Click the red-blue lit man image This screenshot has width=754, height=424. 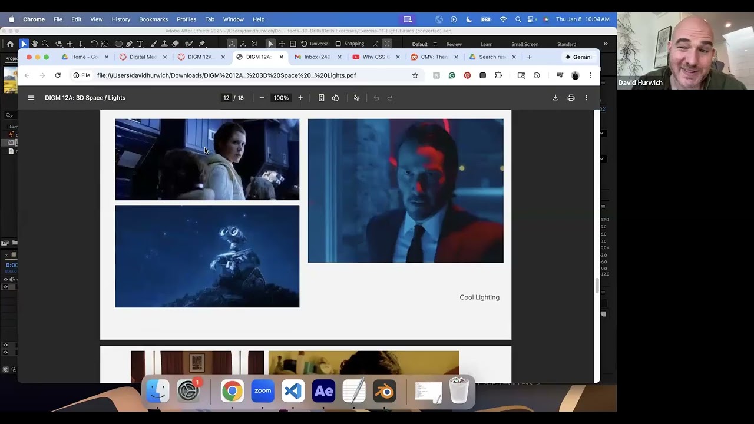[406, 191]
